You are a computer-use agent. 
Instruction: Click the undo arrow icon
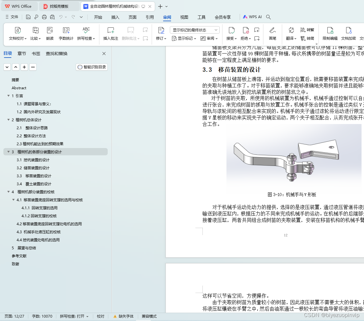[x=61, y=17]
